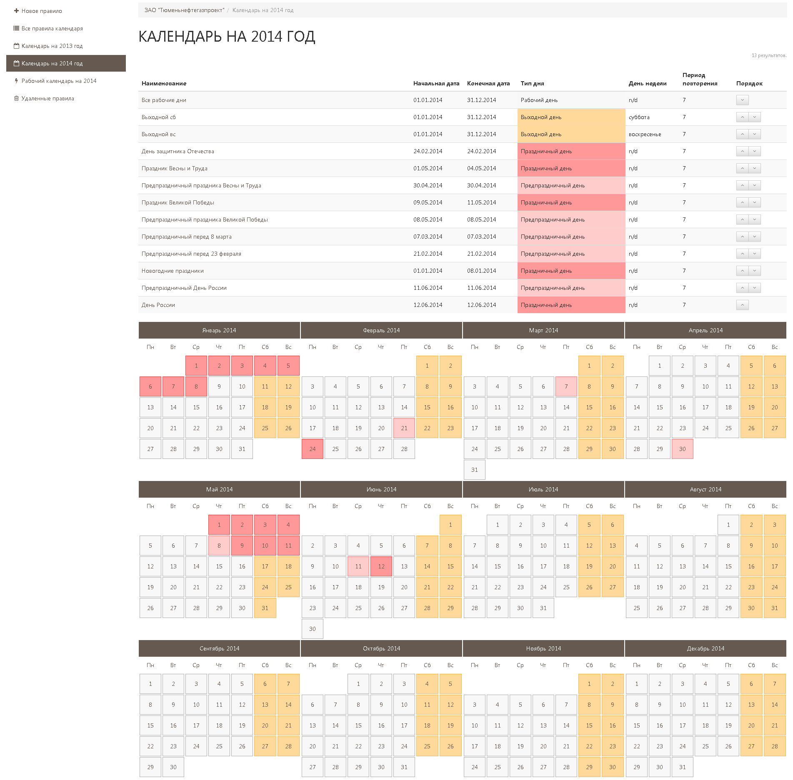
Task: Click rule name Новогодние праздники
Action: pyautogui.click(x=173, y=271)
